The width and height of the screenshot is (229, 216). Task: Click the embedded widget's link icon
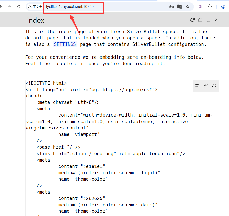click(x=206, y=85)
